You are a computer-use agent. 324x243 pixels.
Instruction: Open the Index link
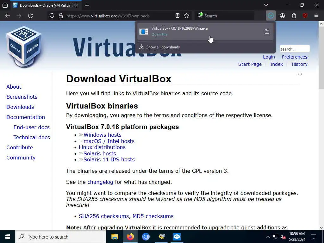point(277,64)
